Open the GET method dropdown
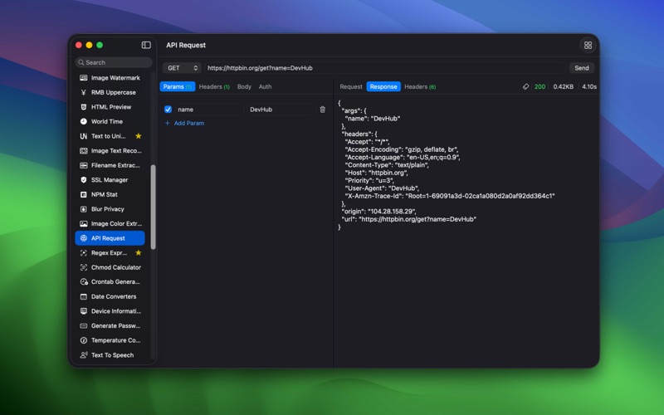The image size is (664, 415). (x=183, y=68)
